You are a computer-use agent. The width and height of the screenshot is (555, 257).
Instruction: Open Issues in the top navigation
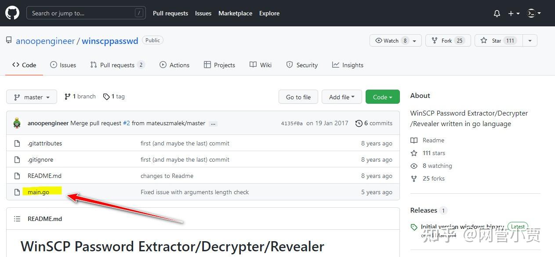pos(203,13)
